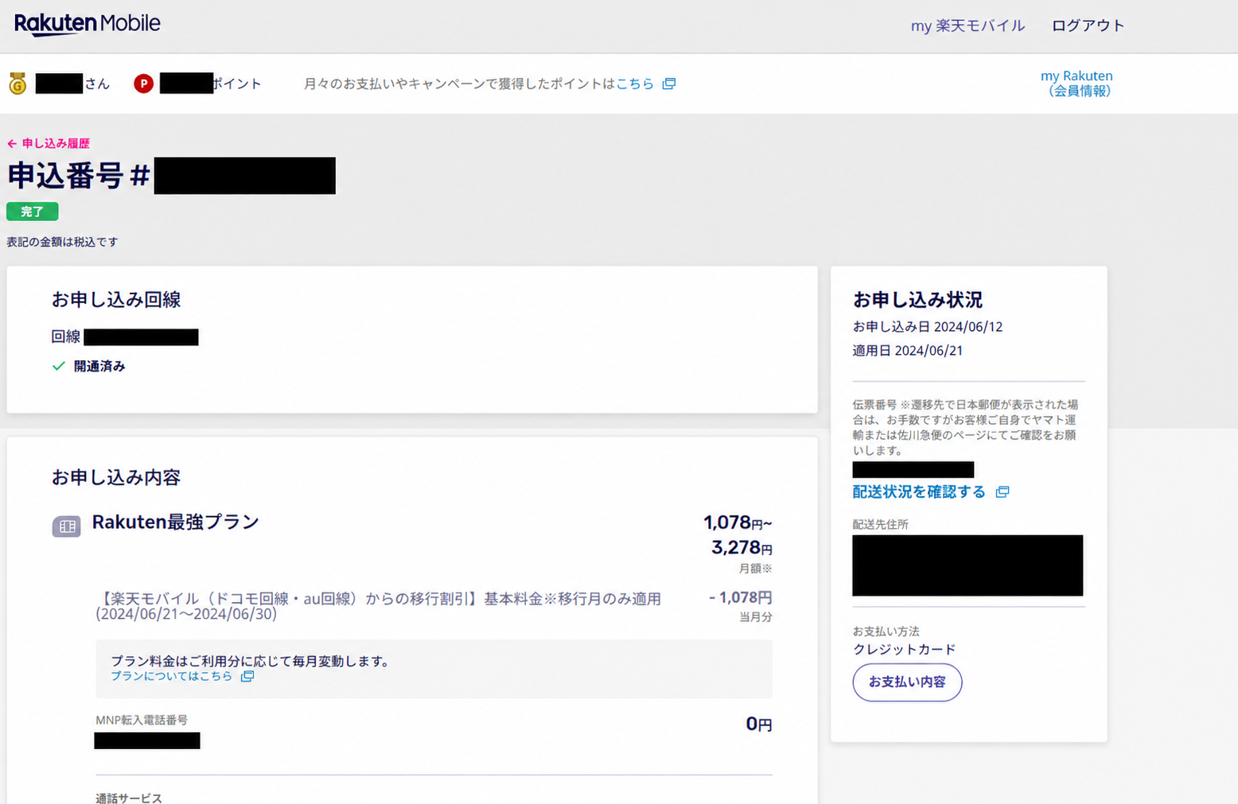Viewport: 1238px width, 804px height.
Task: Click the Rakuten Mobile logo
Action: 88,24
